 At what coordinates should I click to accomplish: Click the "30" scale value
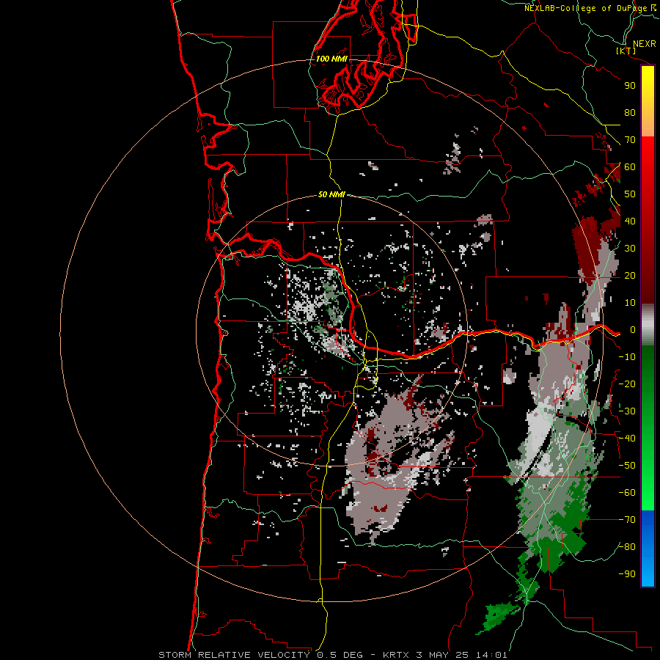tap(630, 249)
